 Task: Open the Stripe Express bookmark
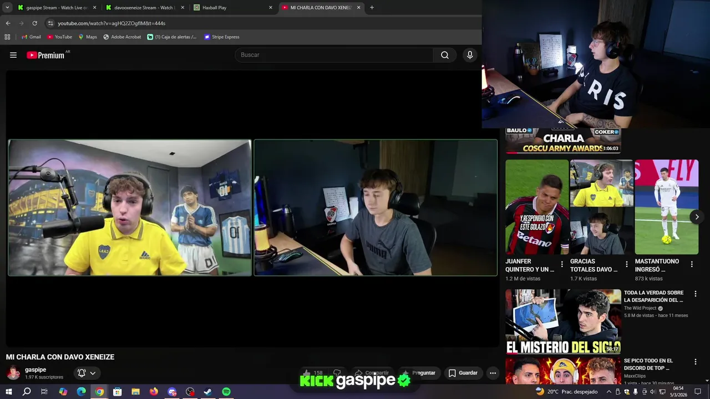(x=222, y=37)
